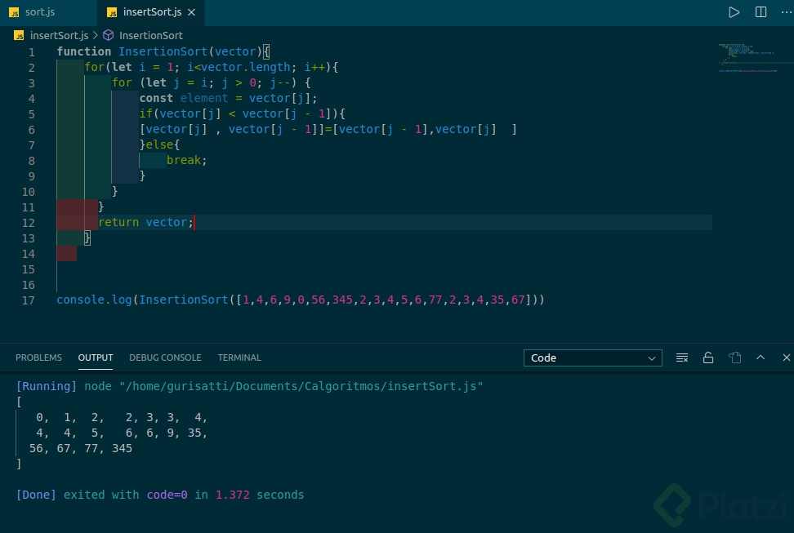794x533 pixels.
Task: Click 'vector.length' on line 2
Action: click(x=246, y=67)
